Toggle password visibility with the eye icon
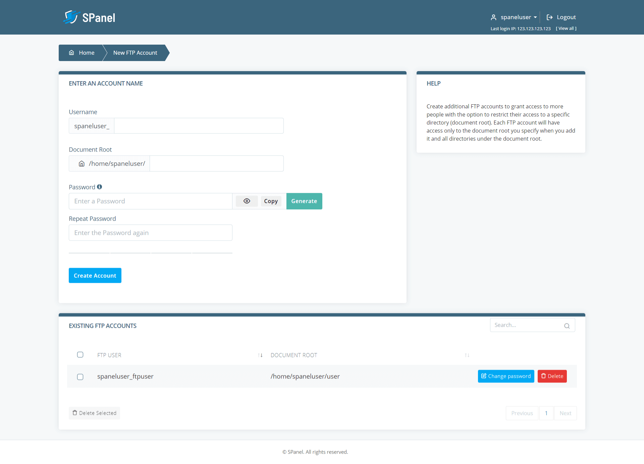The width and height of the screenshot is (644, 464). coord(247,201)
